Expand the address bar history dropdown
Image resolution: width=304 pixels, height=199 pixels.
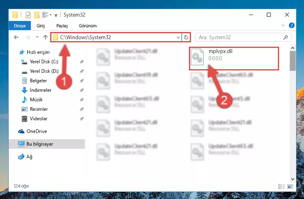(178, 38)
